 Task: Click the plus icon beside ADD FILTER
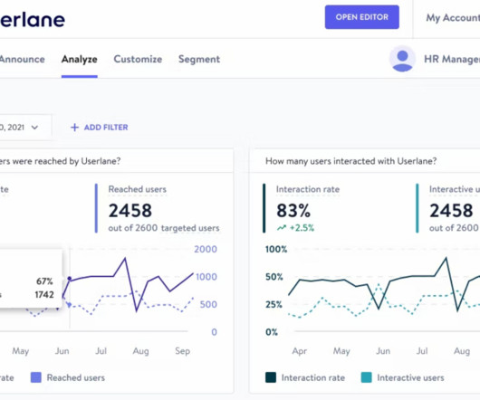click(x=74, y=128)
